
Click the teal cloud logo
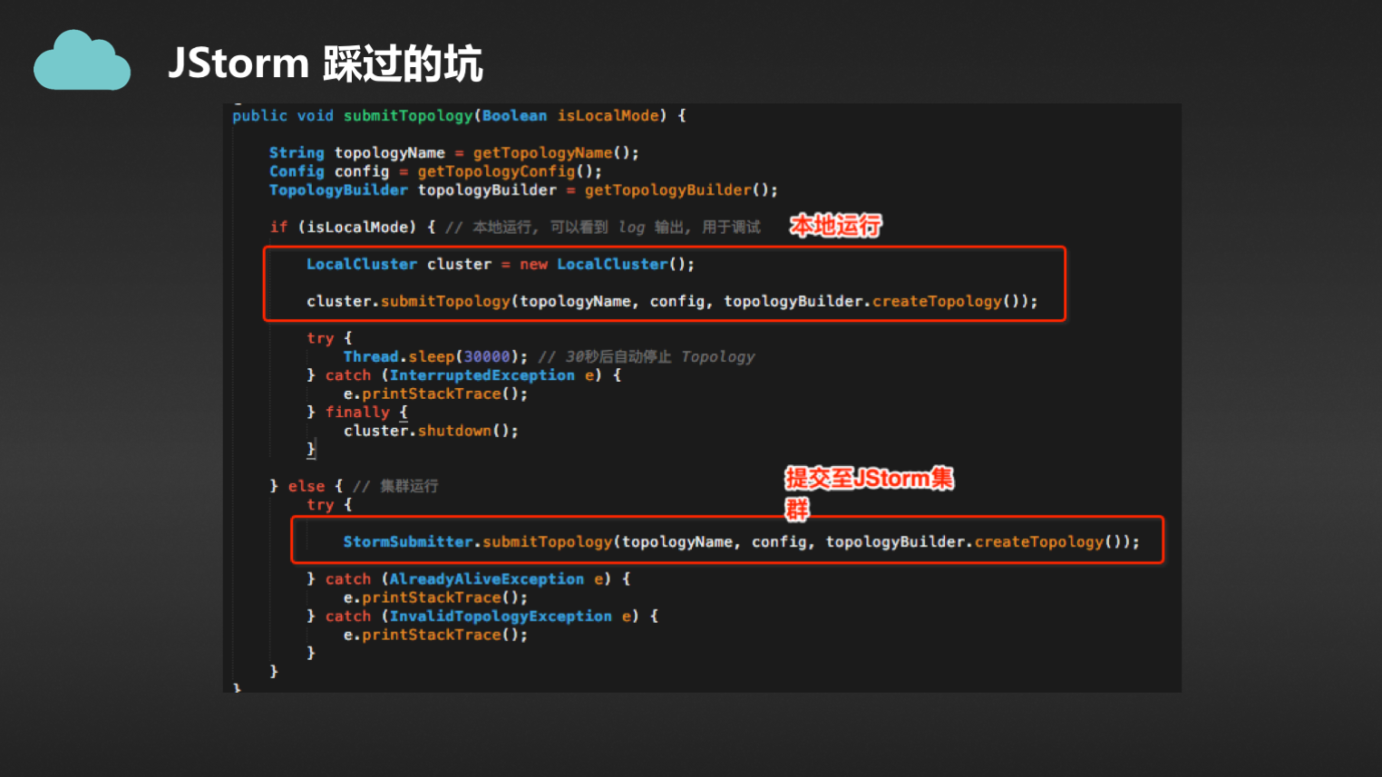point(83,60)
